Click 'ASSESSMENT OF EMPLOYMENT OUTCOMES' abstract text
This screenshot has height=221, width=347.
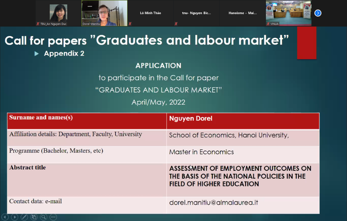point(240,176)
